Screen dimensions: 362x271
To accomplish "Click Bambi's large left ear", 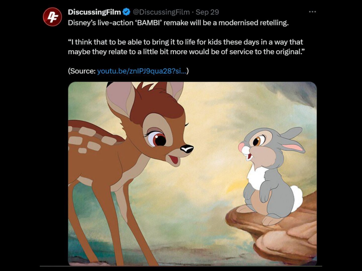I will coord(119,97).
